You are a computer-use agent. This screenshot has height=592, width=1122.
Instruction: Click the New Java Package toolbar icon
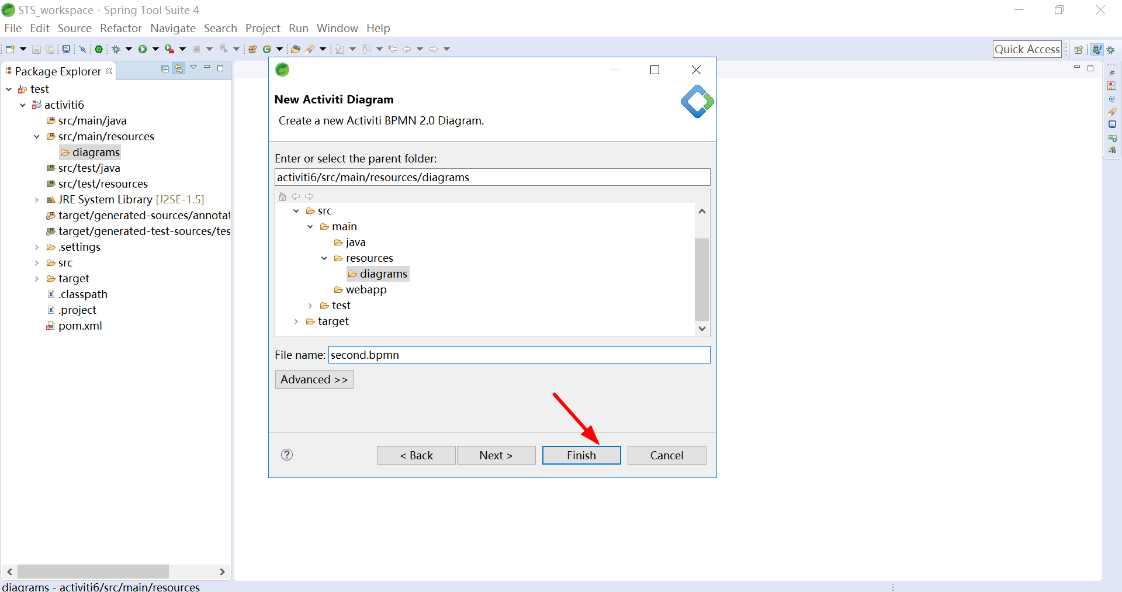[252, 49]
